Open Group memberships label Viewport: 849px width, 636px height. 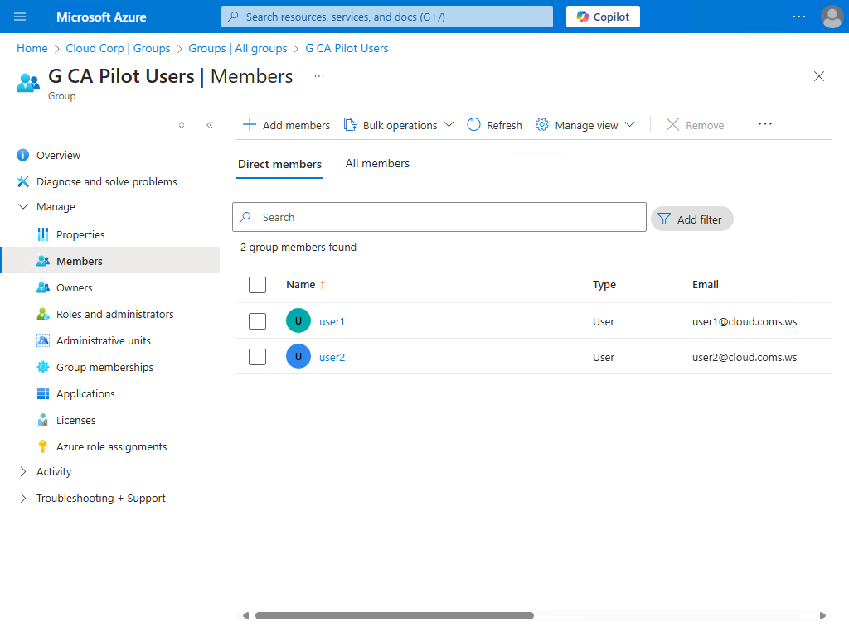click(104, 367)
